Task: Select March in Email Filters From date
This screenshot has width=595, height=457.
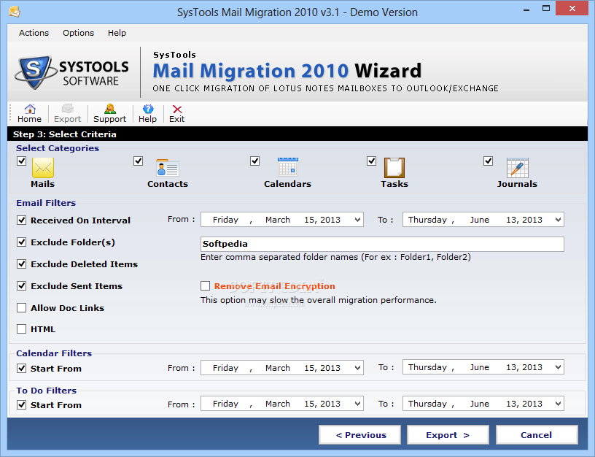Action: click(x=278, y=220)
